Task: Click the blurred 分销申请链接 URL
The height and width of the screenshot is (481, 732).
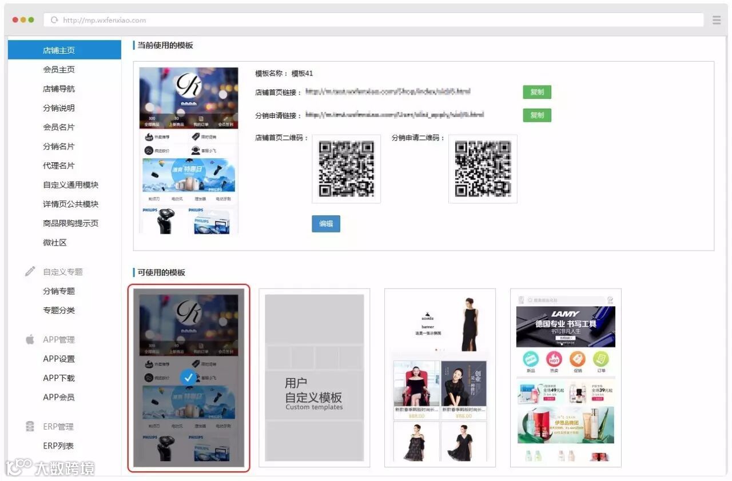Action: (x=395, y=115)
